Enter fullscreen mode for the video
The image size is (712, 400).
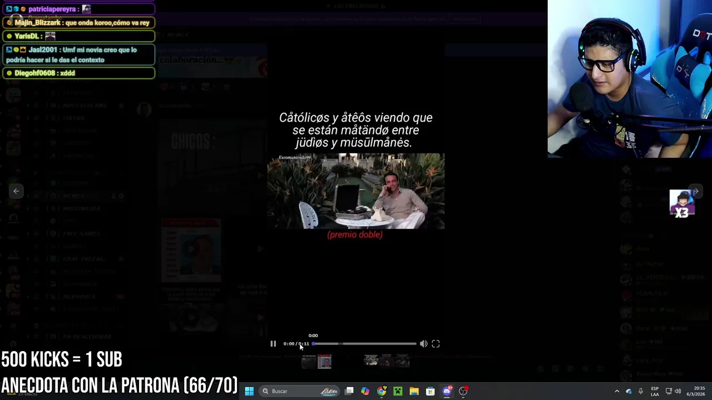[x=436, y=344]
